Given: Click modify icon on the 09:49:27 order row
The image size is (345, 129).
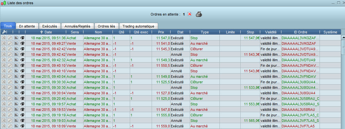Looking at the screenshot, I should (x=10, y=43).
